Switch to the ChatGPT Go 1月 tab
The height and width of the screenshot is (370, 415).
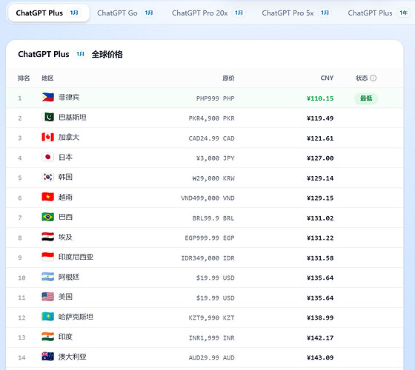[126, 13]
